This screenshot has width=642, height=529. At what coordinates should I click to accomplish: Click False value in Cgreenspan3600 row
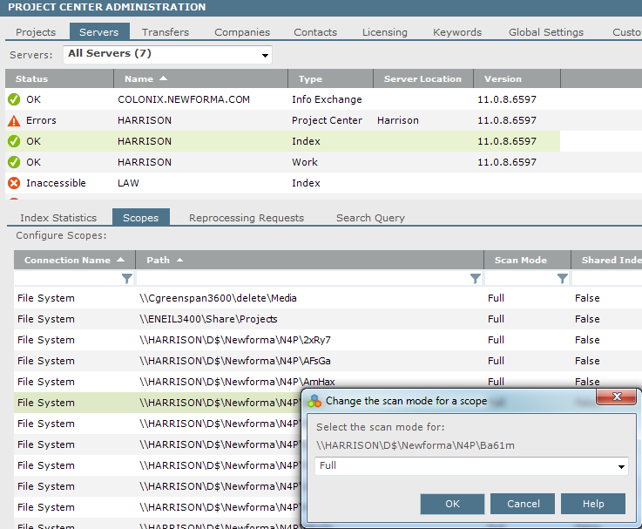(587, 298)
